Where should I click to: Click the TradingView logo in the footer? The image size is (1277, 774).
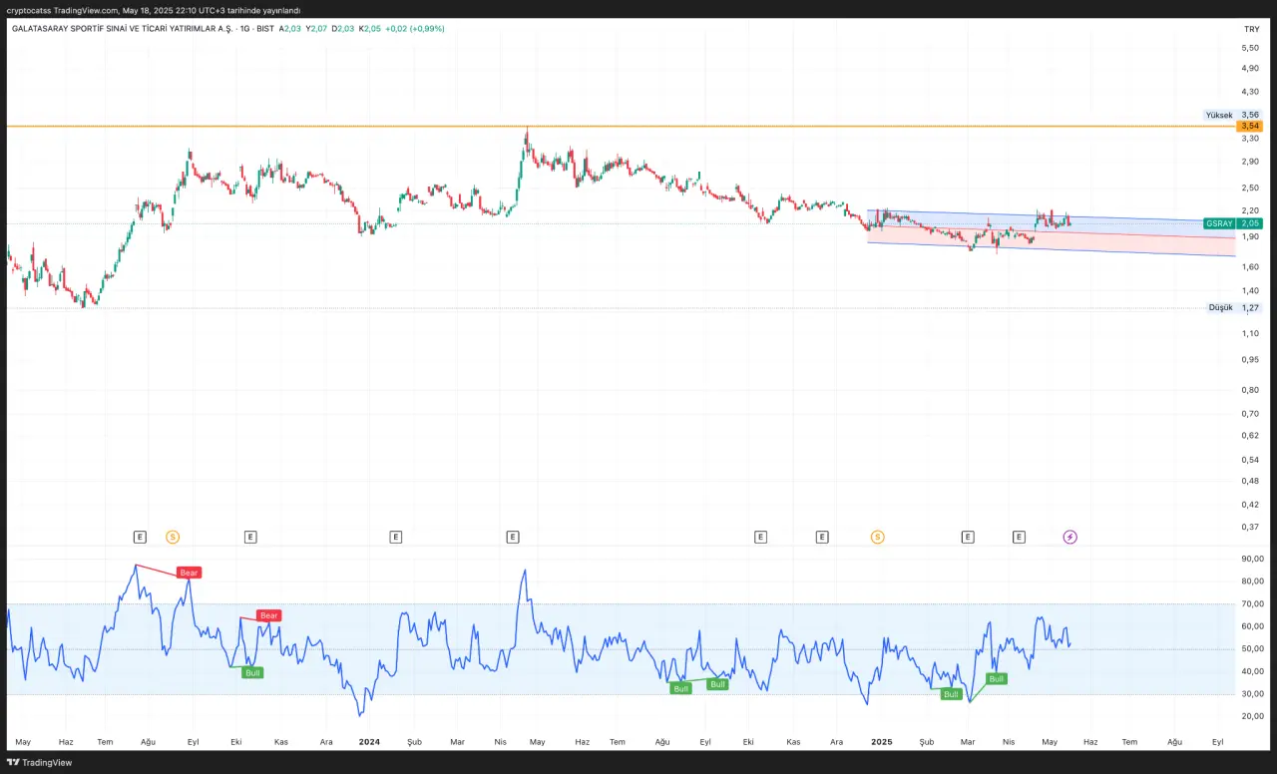click(41, 762)
